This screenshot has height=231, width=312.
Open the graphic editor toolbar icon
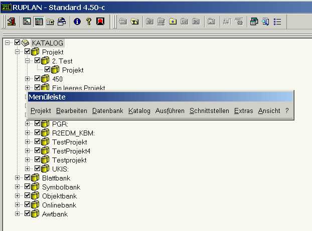point(27,21)
